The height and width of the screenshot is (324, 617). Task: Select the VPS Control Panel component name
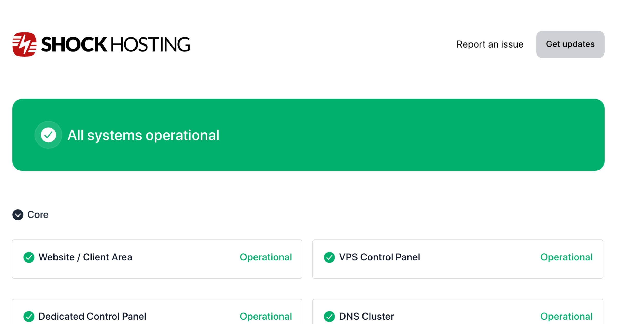379,257
